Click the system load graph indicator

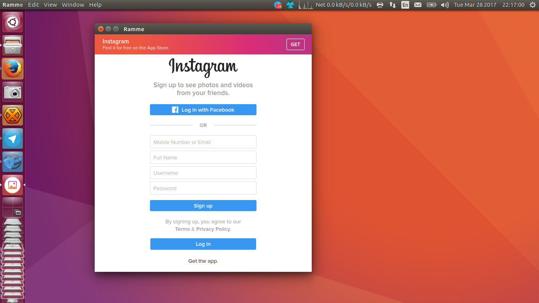click(305, 5)
